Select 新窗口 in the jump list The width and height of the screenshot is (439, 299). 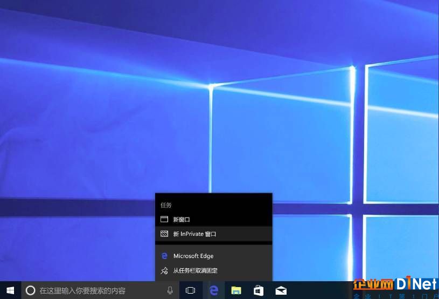[214, 219]
